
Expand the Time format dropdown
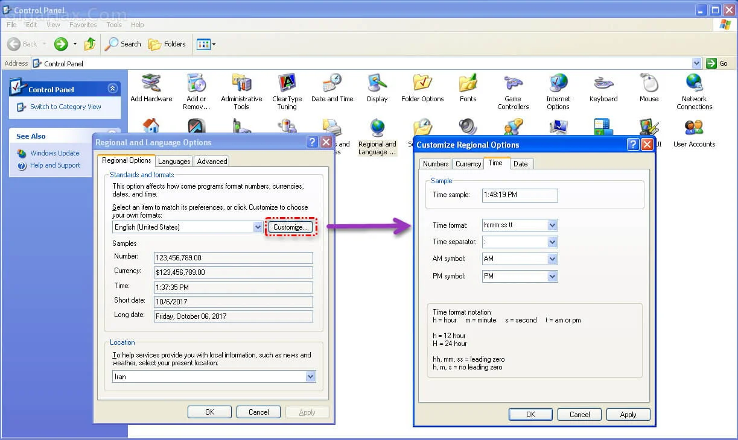(552, 225)
